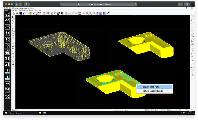
Task: Reload the page in address bar
Action: coord(136,4)
